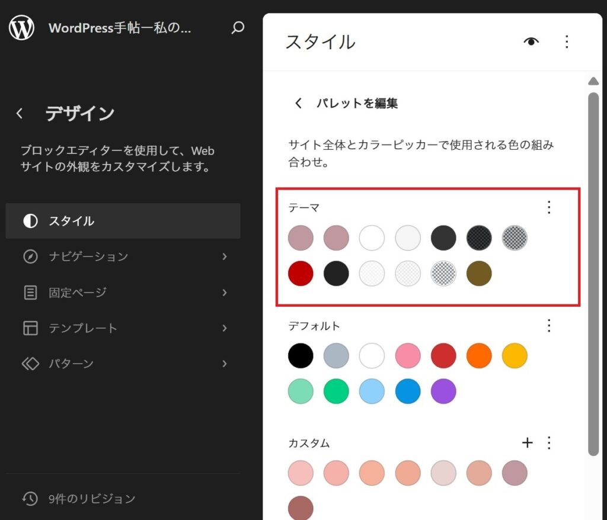Select the orange default color swatch
607x520 pixels.
(x=479, y=355)
